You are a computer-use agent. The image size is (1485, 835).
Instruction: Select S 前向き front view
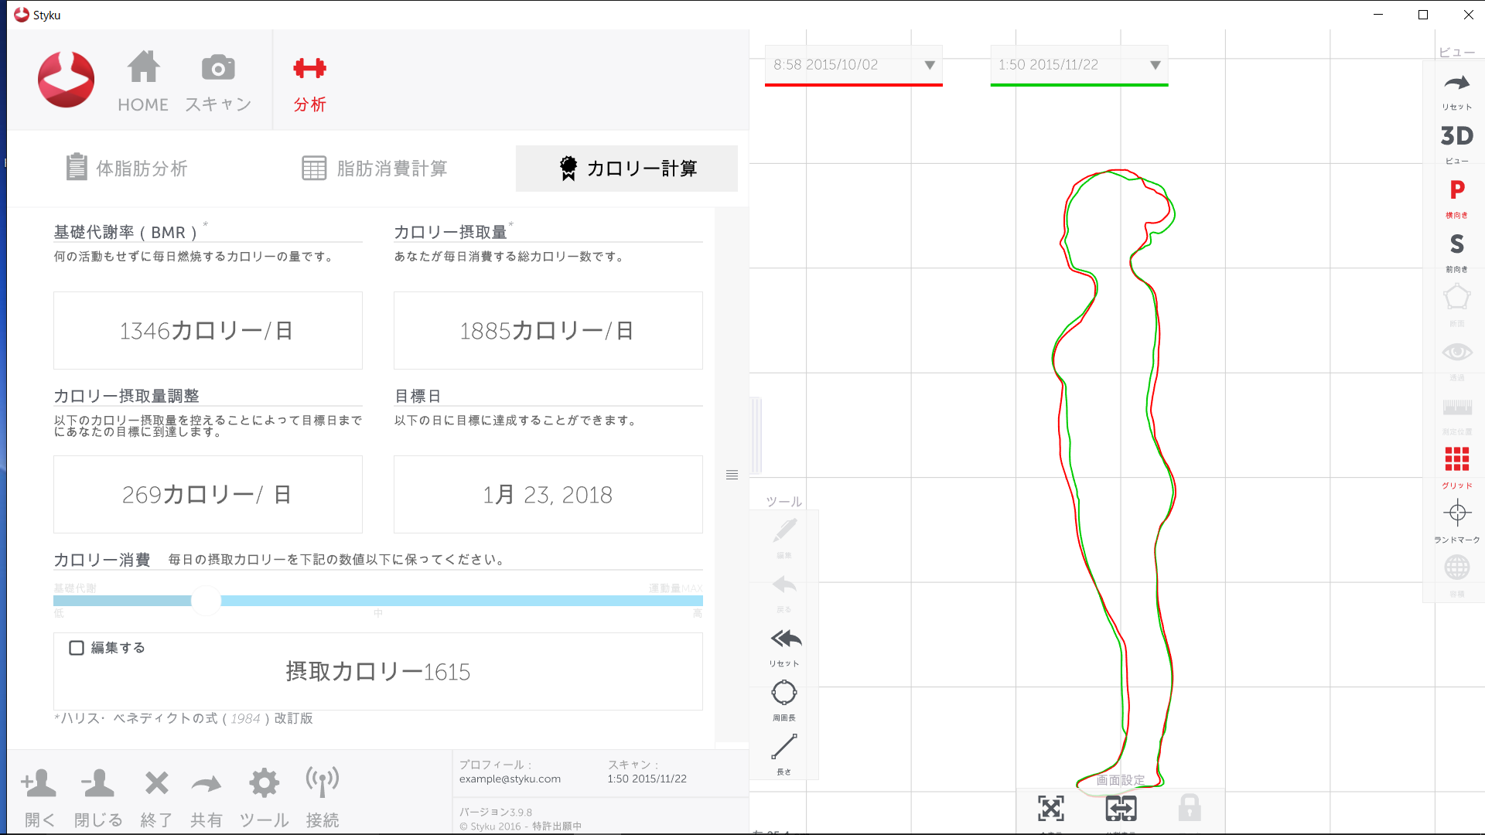[1456, 251]
